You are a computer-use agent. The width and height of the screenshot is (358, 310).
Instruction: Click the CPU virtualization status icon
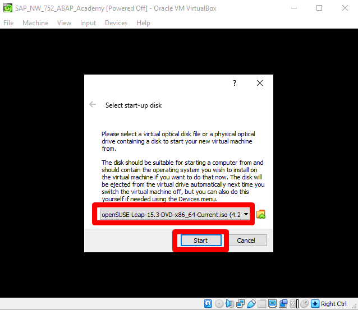click(294, 304)
